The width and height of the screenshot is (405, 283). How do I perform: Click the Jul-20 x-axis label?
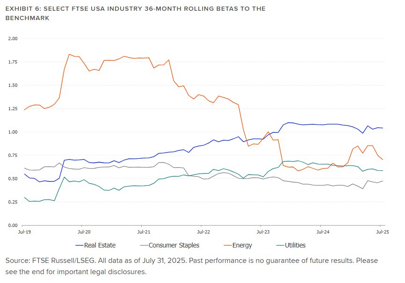[x=84, y=231]
